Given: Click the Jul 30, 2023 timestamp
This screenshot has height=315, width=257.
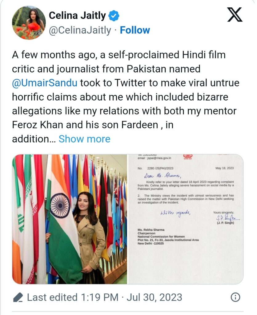Looking at the screenshot, I should point(154,297).
